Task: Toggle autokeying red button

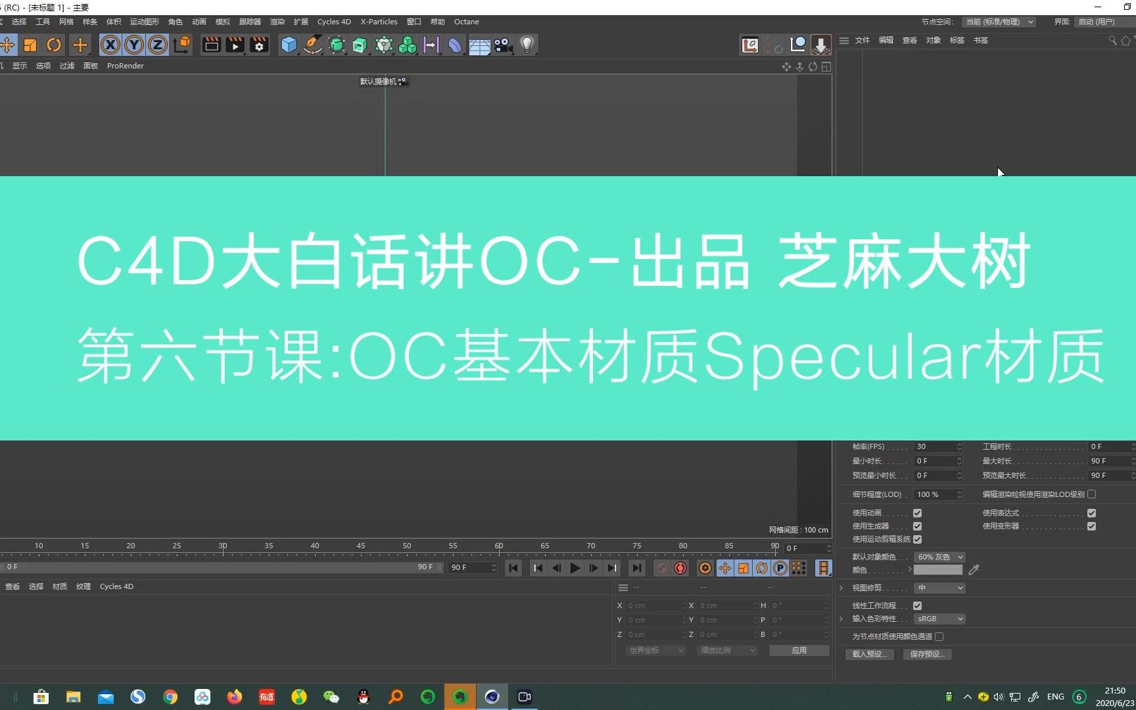Action: coord(680,568)
